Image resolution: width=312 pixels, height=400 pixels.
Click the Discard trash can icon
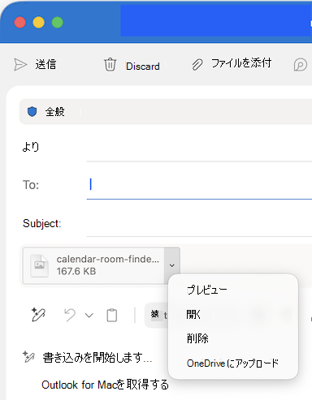pos(110,65)
